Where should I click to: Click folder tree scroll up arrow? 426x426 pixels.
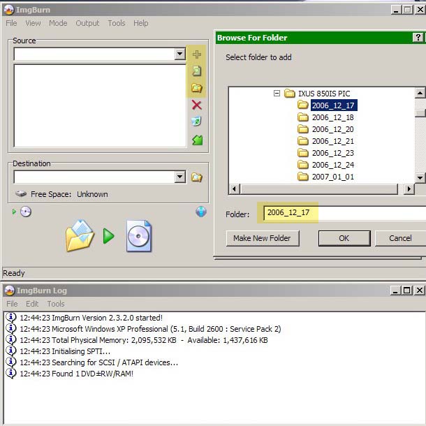(420, 93)
